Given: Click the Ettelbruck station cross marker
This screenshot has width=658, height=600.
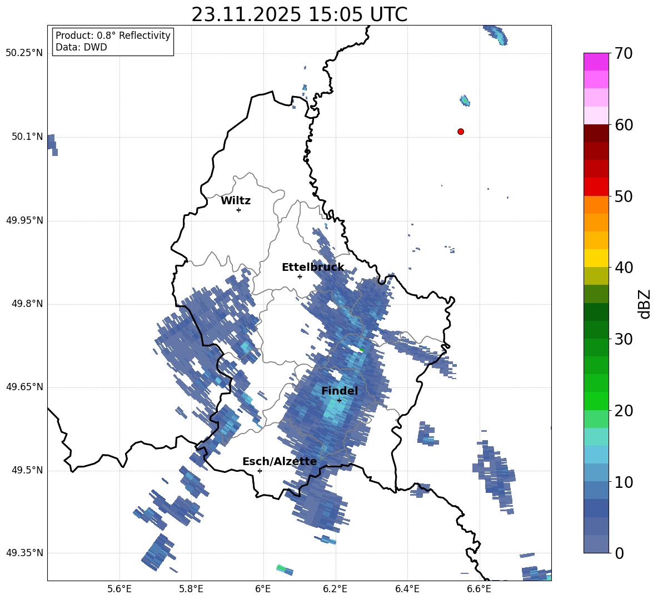Looking at the screenshot, I should point(300,276).
